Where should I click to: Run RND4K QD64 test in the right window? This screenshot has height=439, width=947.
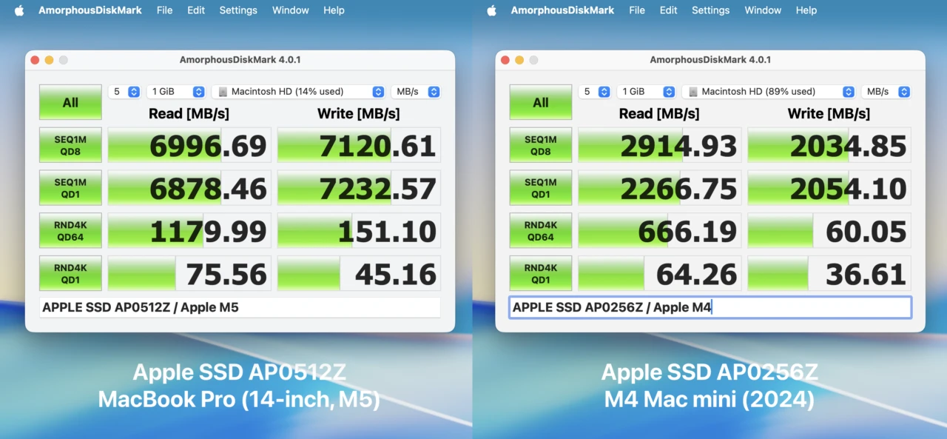tap(540, 230)
